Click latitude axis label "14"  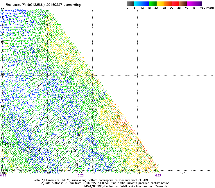[2, 106]
